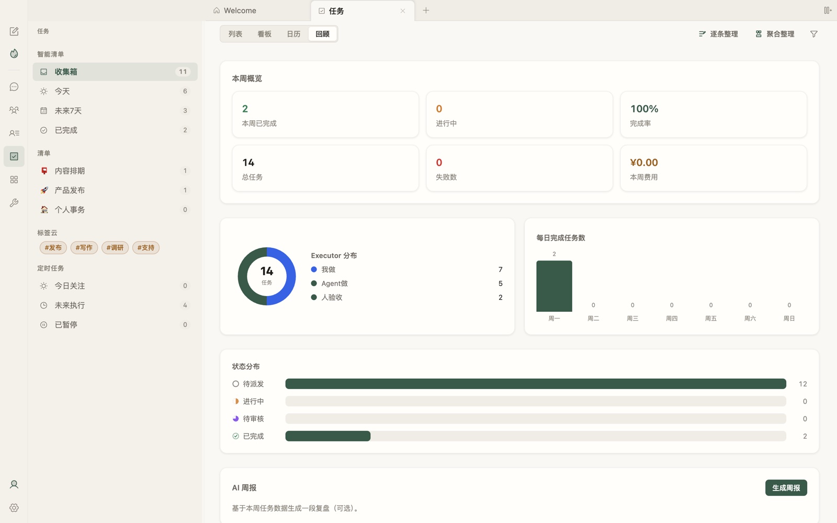Select the #写作 tag

[x=84, y=248]
